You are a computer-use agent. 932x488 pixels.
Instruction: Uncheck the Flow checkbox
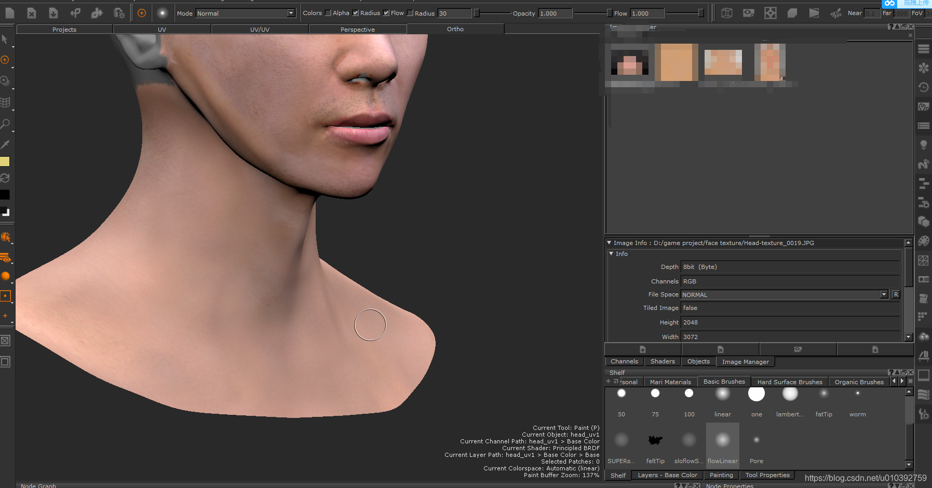click(386, 13)
